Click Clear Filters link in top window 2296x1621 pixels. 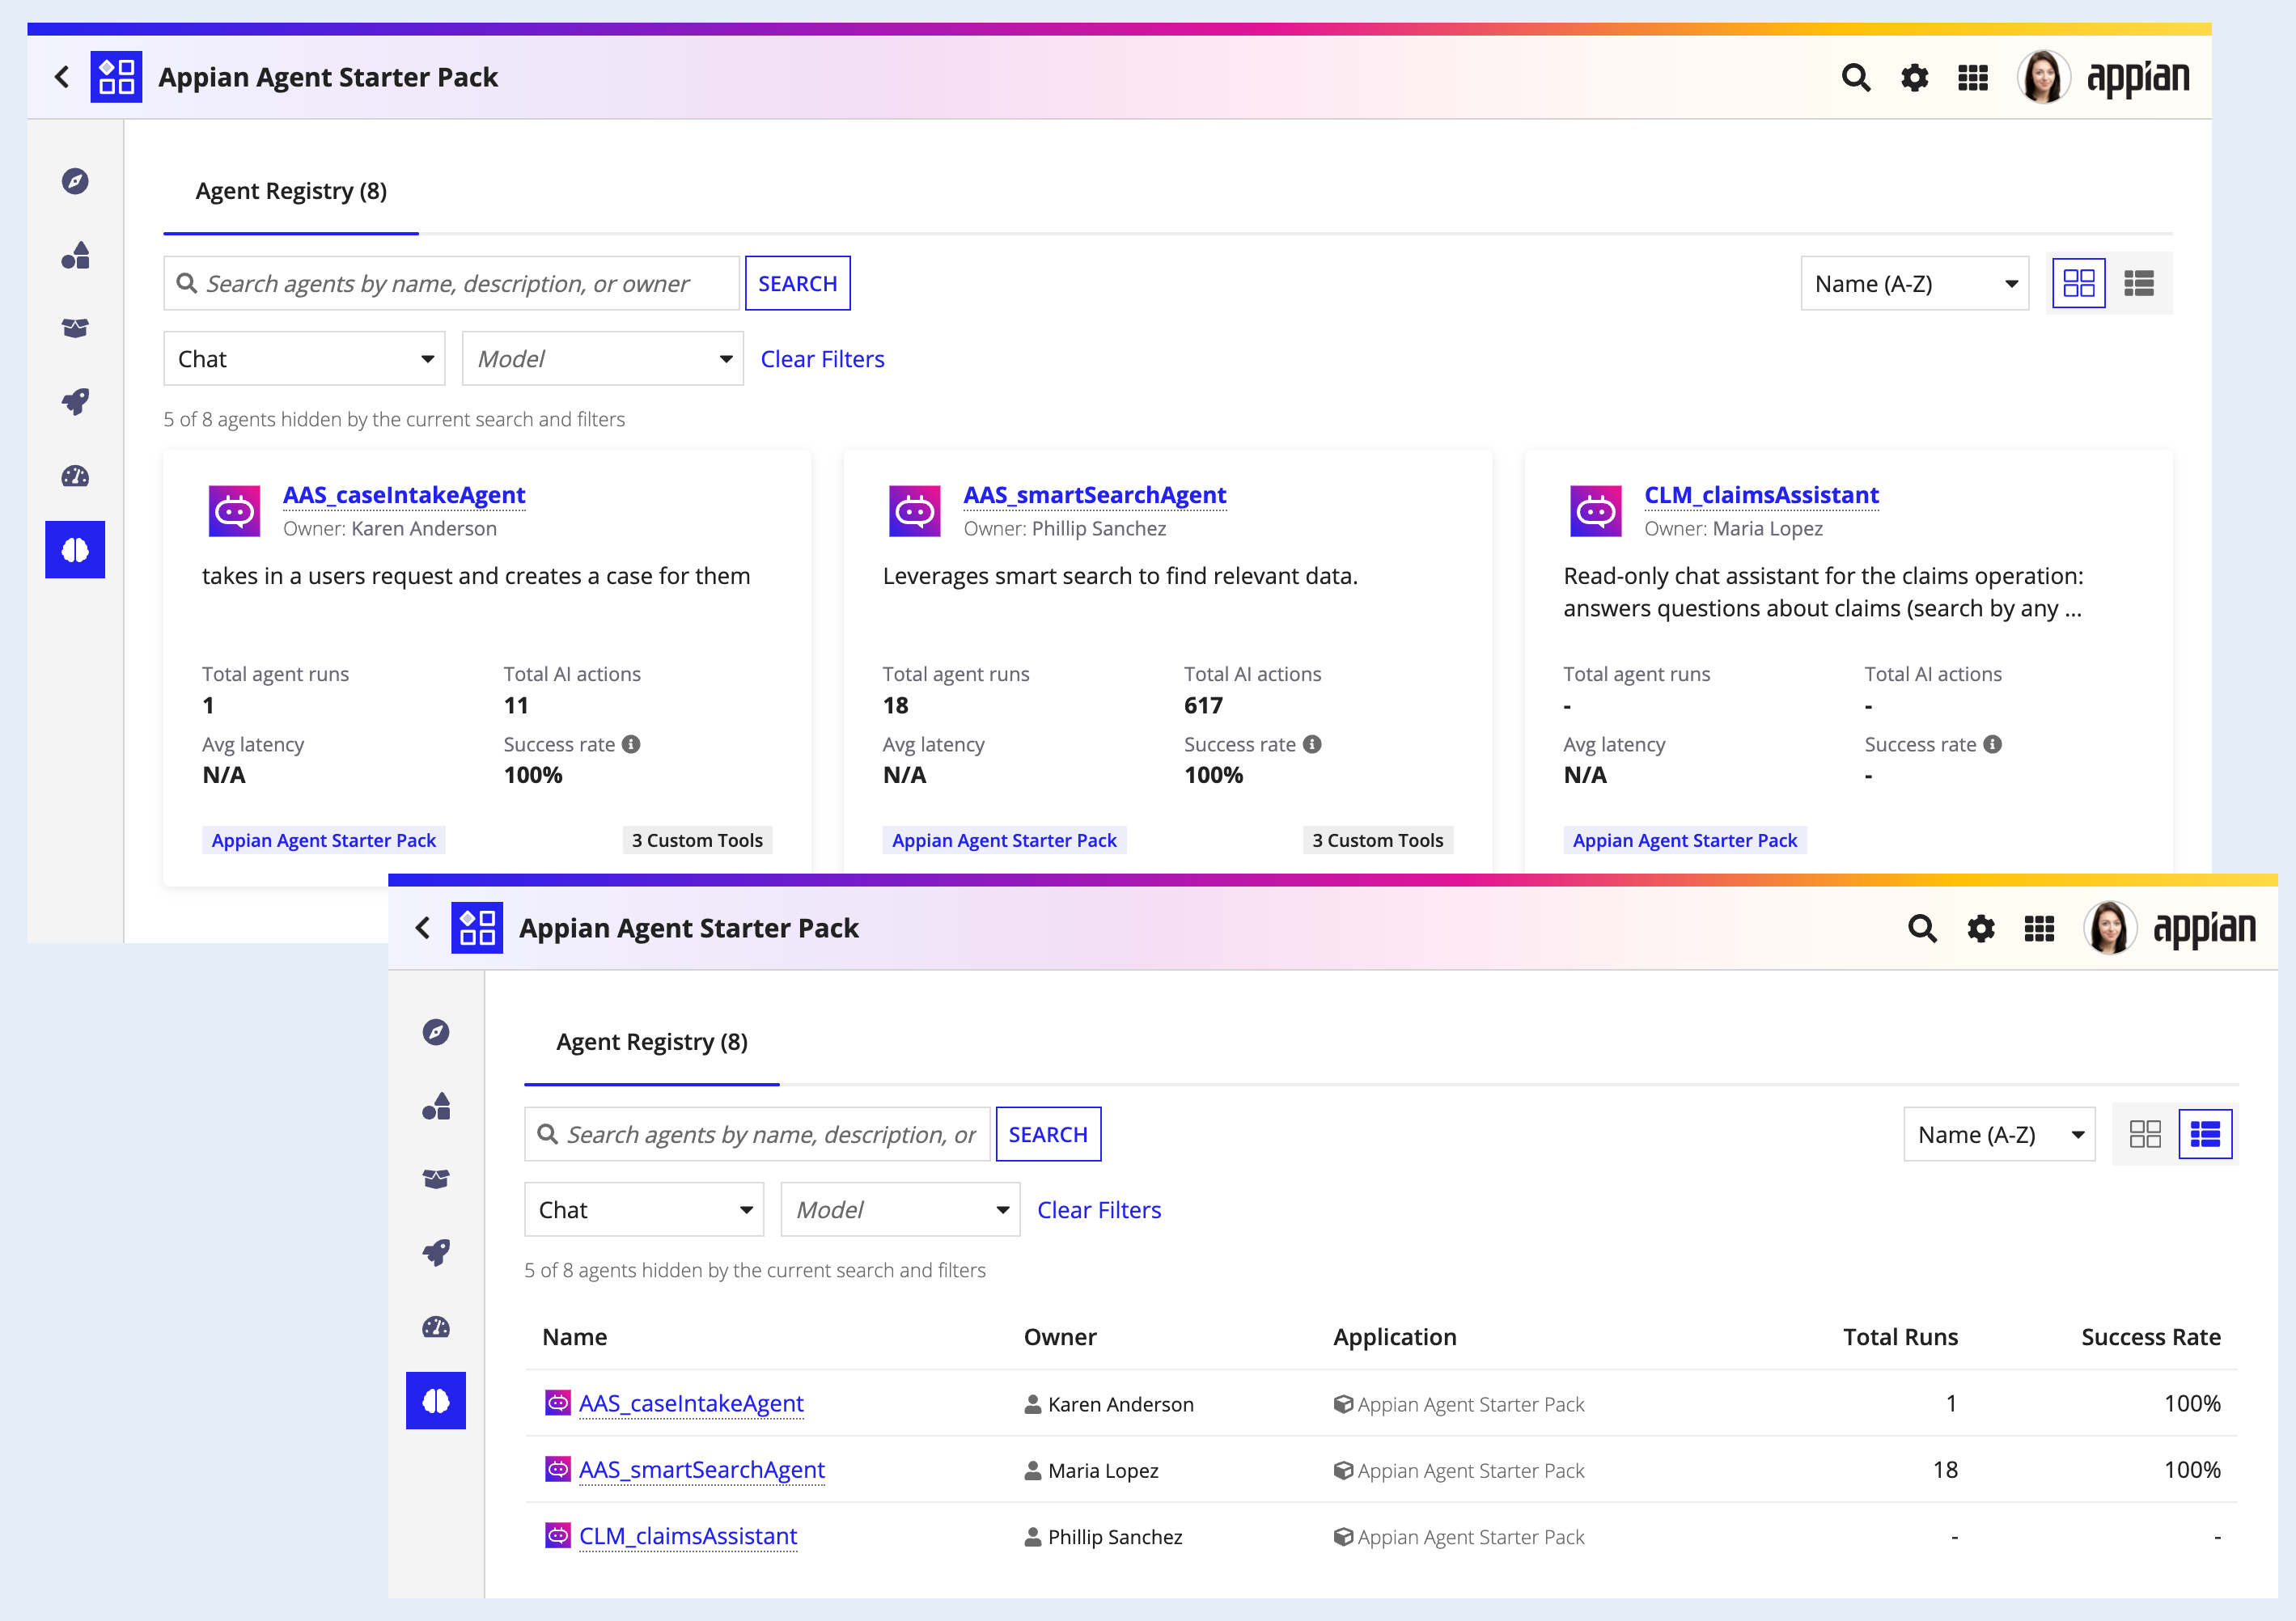click(x=822, y=359)
